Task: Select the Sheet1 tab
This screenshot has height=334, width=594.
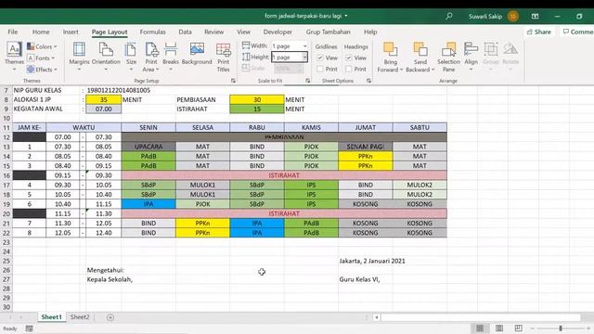Action: (52, 317)
